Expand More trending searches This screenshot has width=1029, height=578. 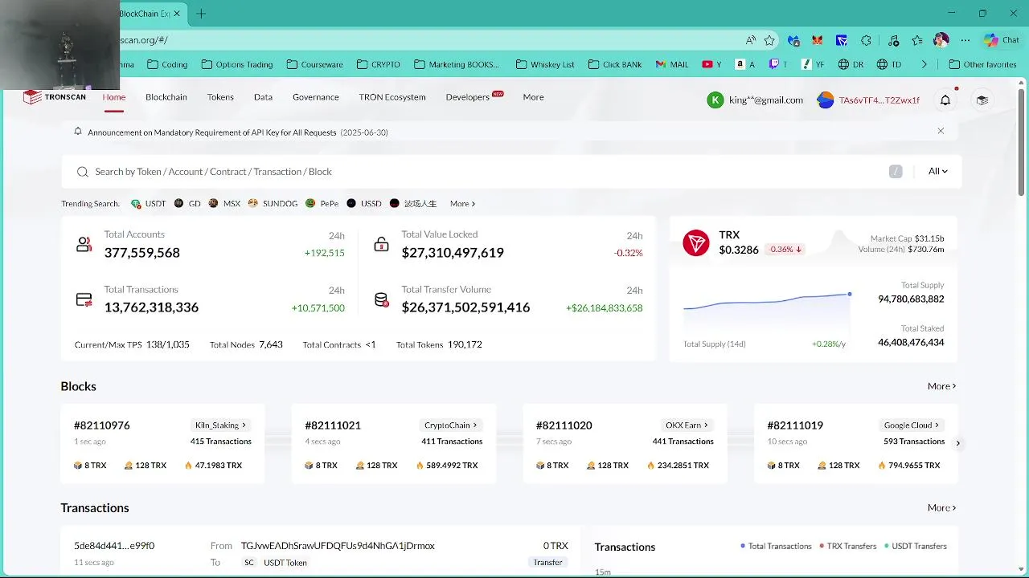coord(462,204)
